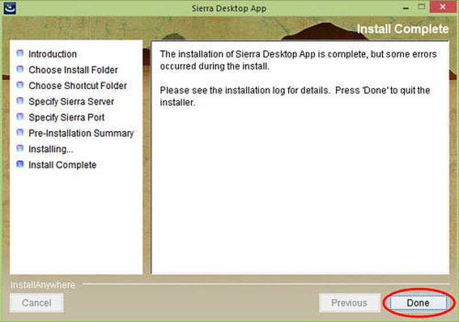The height and width of the screenshot is (322, 459).
Task: Select the Pre-Installation Summary step label
Action: tap(81, 133)
